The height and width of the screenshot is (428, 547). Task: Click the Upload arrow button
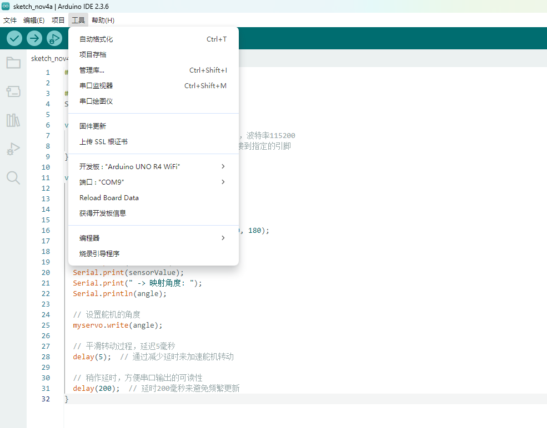click(34, 38)
